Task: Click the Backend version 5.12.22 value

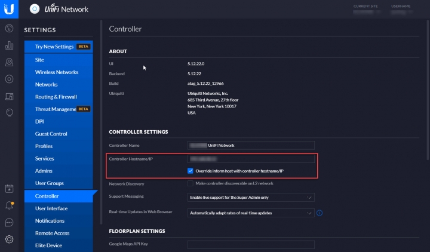Action: [194, 74]
